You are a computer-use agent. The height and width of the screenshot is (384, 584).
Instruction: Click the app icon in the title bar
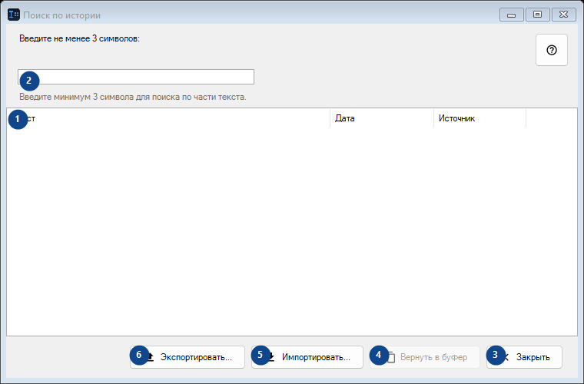click(14, 15)
